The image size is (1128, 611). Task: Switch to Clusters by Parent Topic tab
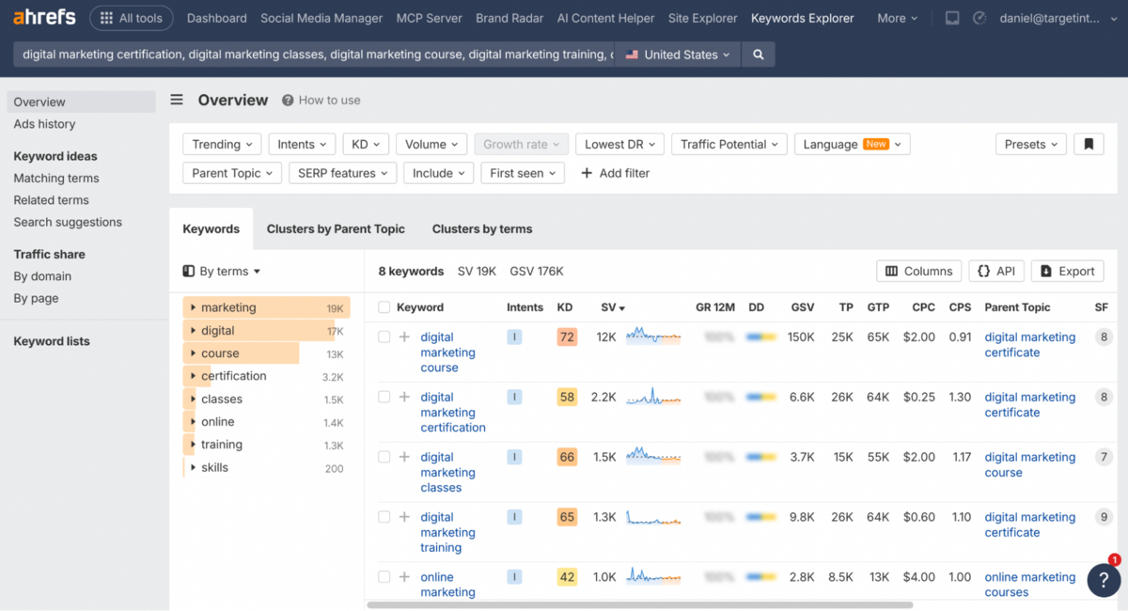(x=336, y=228)
